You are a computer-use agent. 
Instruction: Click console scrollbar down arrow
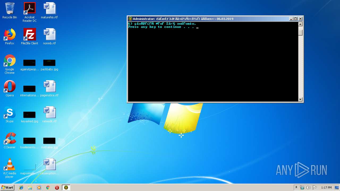click(x=300, y=99)
